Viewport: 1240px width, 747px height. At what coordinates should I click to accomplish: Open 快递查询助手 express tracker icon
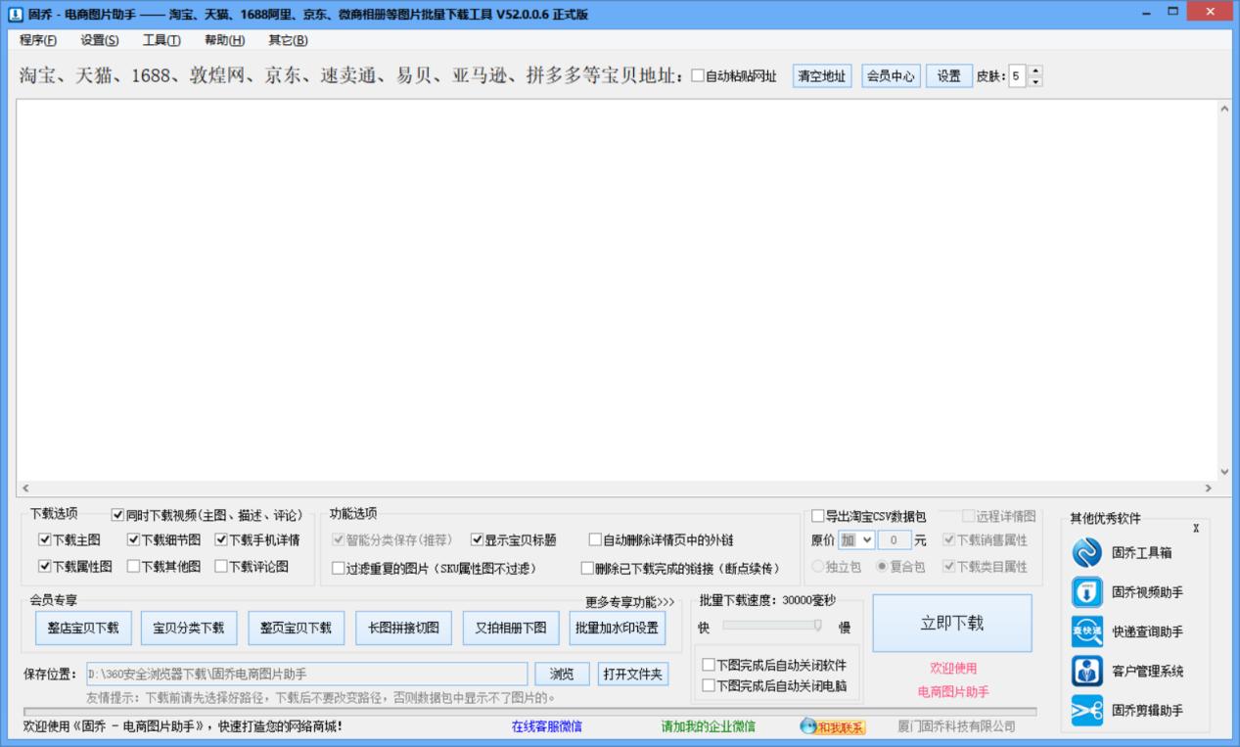click(1086, 630)
